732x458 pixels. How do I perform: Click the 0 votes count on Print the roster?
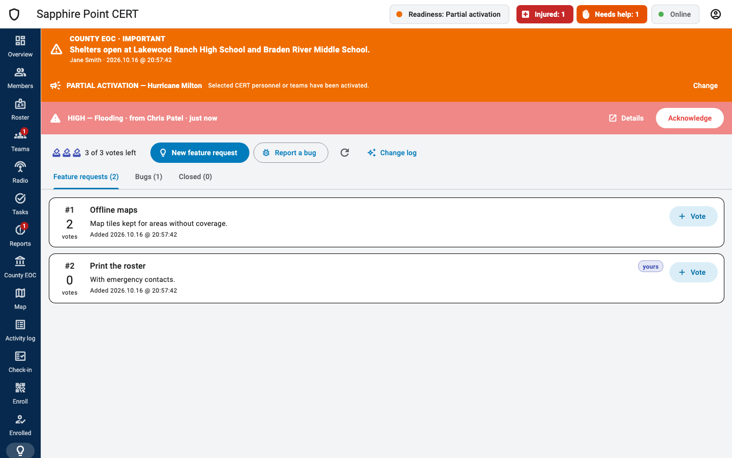pos(70,280)
